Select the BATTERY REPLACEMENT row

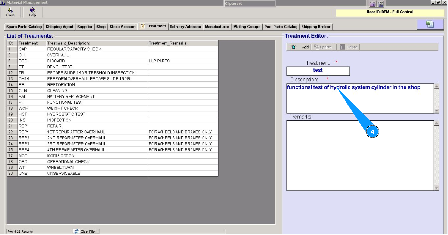pyautogui.click(x=112, y=96)
